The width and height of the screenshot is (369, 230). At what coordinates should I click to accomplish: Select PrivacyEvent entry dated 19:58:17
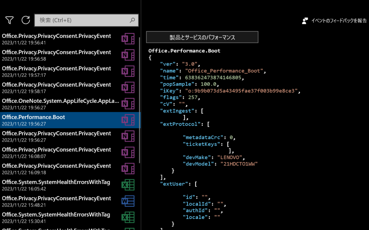click(x=70, y=88)
